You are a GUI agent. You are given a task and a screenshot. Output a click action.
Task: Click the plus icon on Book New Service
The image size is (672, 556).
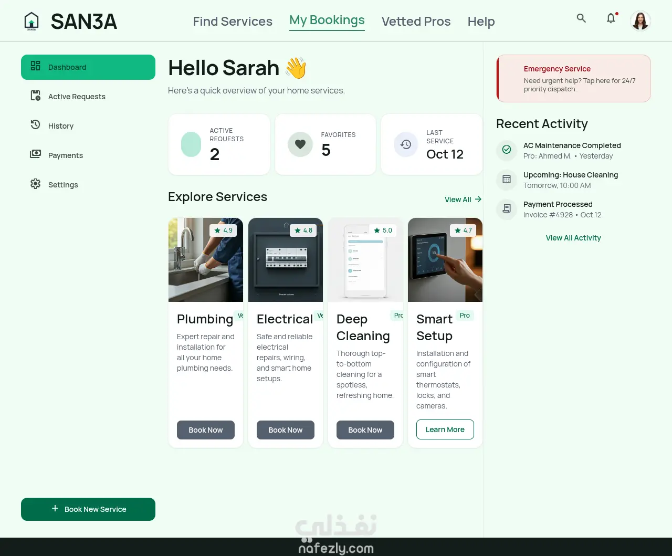pyautogui.click(x=55, y=508)
